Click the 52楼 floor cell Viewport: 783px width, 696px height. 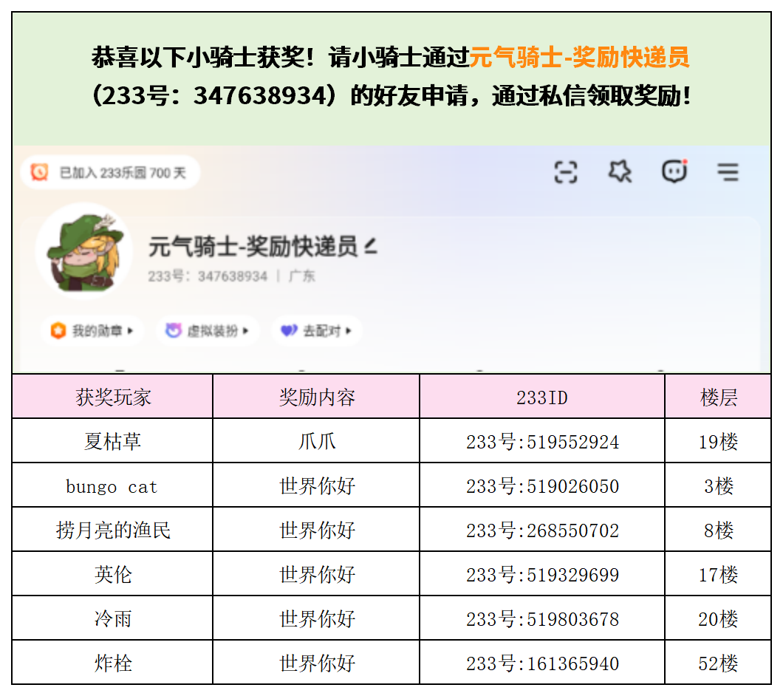coord(718,663)
